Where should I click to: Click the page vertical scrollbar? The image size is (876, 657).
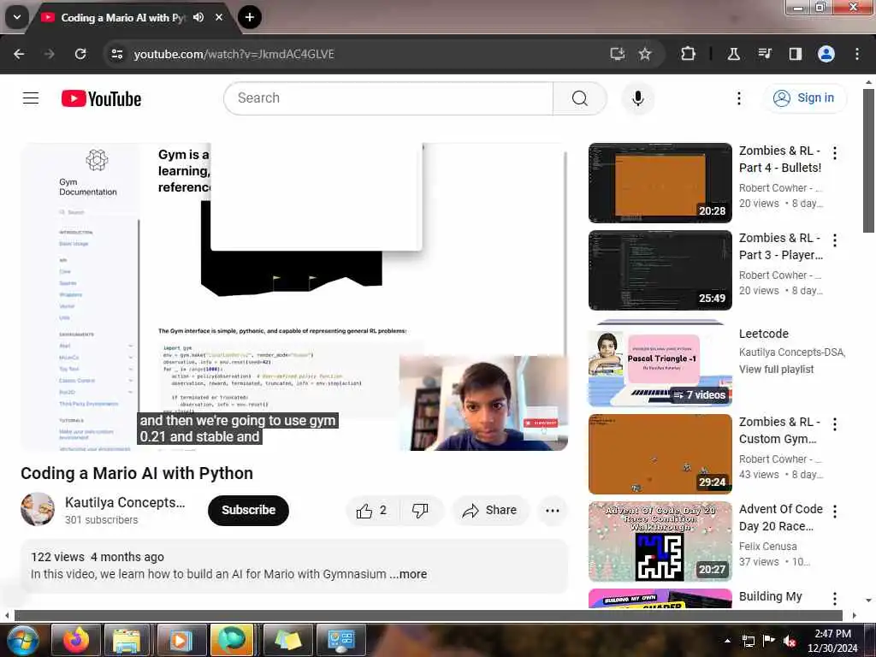[x=868, y=160]
